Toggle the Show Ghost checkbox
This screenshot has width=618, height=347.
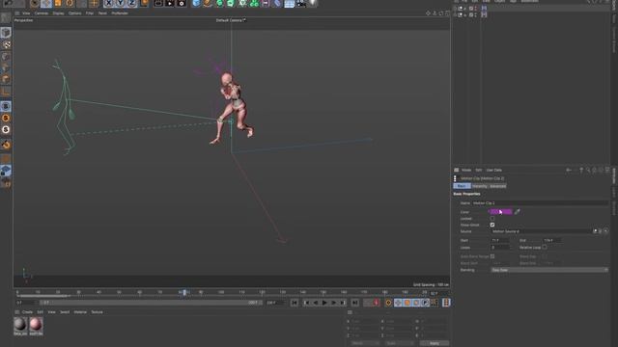[x=492, y=225]
